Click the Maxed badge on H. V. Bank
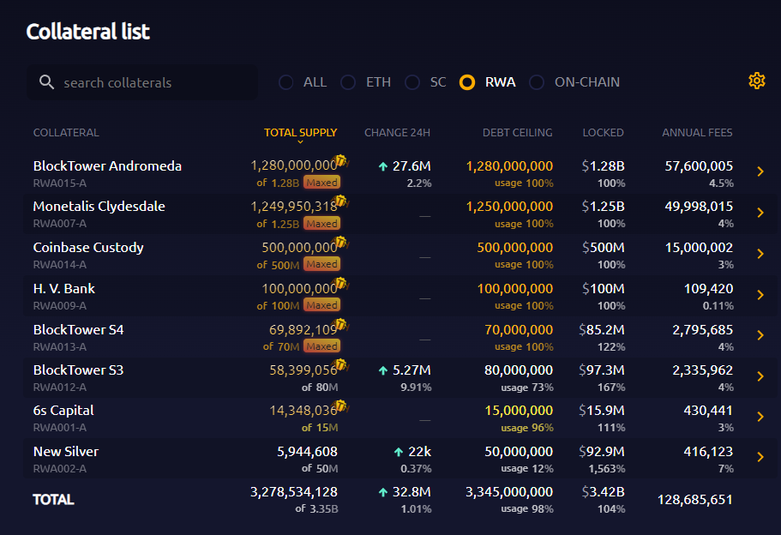 click(321, 305)
